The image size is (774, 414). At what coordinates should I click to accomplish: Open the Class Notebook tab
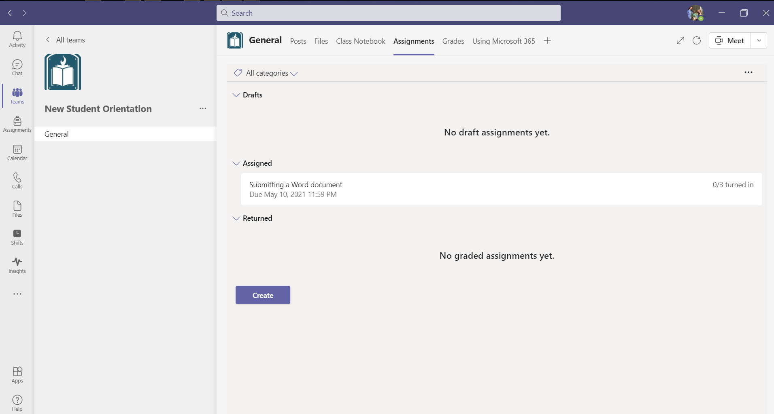click(x=361, y=41)
